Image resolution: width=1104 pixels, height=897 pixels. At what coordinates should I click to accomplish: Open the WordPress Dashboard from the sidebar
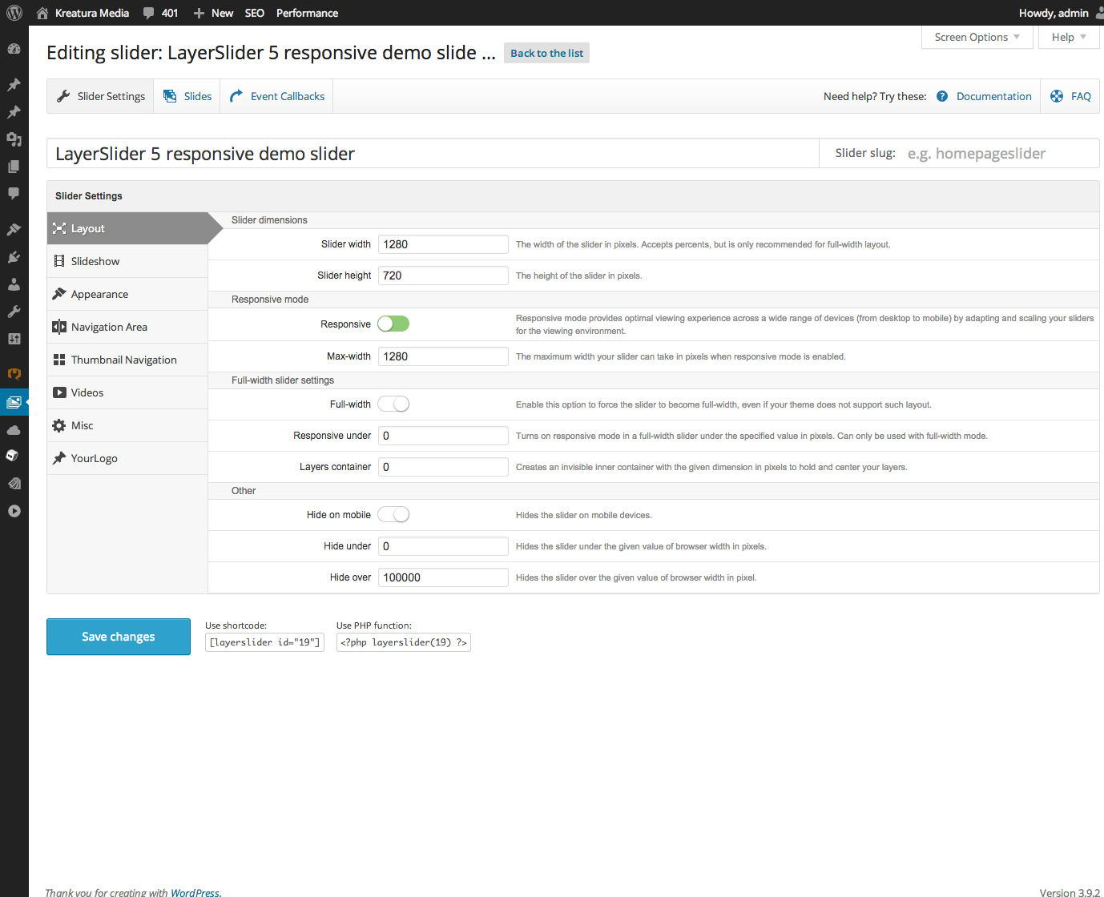(x=14, y=49)
